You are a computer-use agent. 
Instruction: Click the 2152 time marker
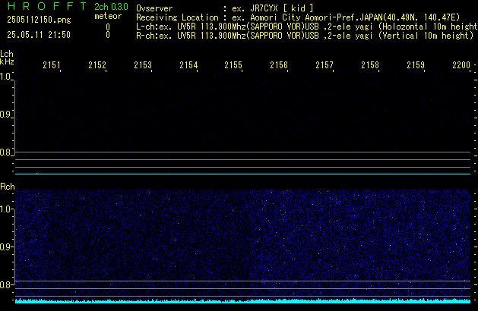[97, 65]
